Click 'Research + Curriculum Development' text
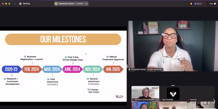This screenshot has height=109, width=218. [x=12, y=81]
